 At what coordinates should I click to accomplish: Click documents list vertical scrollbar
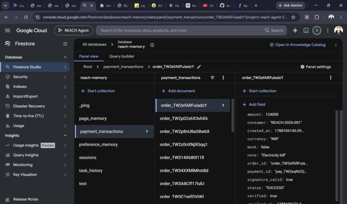click(x=233, y=115)
